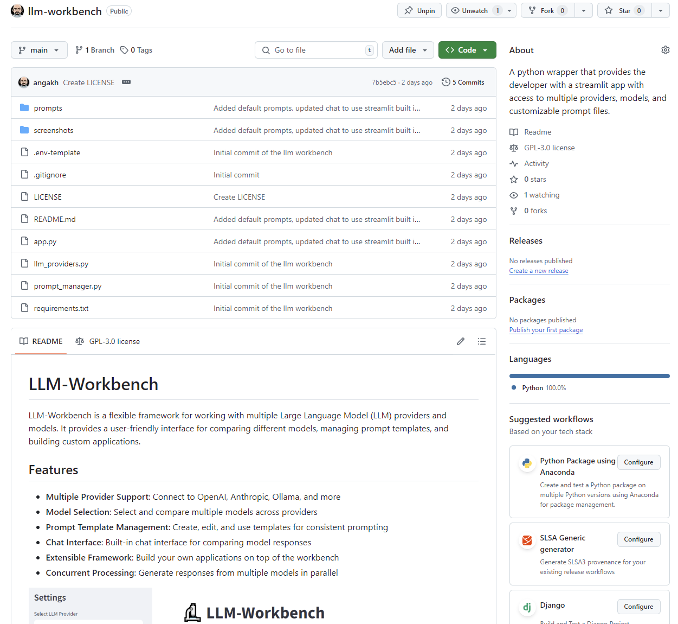This screenshot has height=624, width=678.
Task: View the 5 Commits history
Action: click(x=463, y=82)
